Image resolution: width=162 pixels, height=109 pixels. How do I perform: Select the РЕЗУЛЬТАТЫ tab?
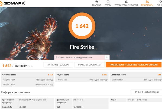tap(147, 5)
